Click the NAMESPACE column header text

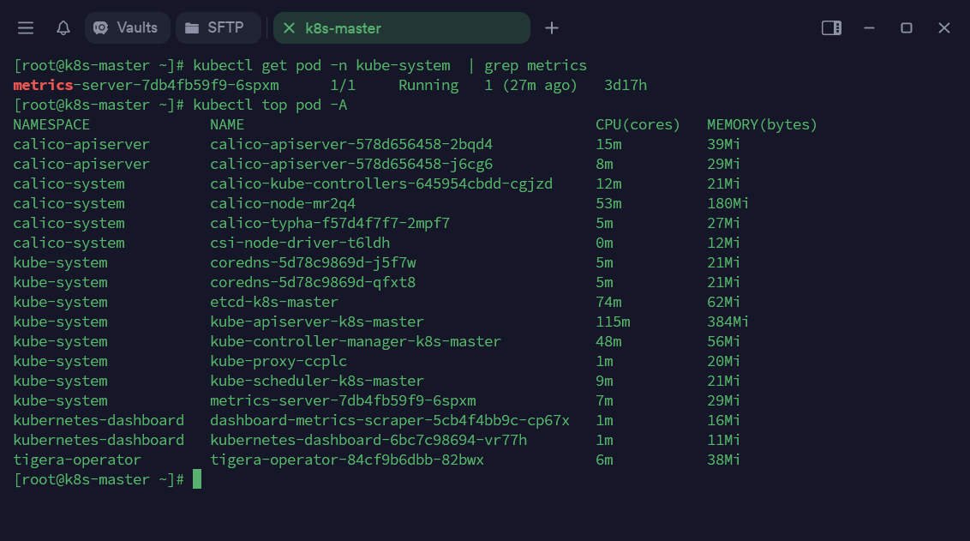click(51, 124)
